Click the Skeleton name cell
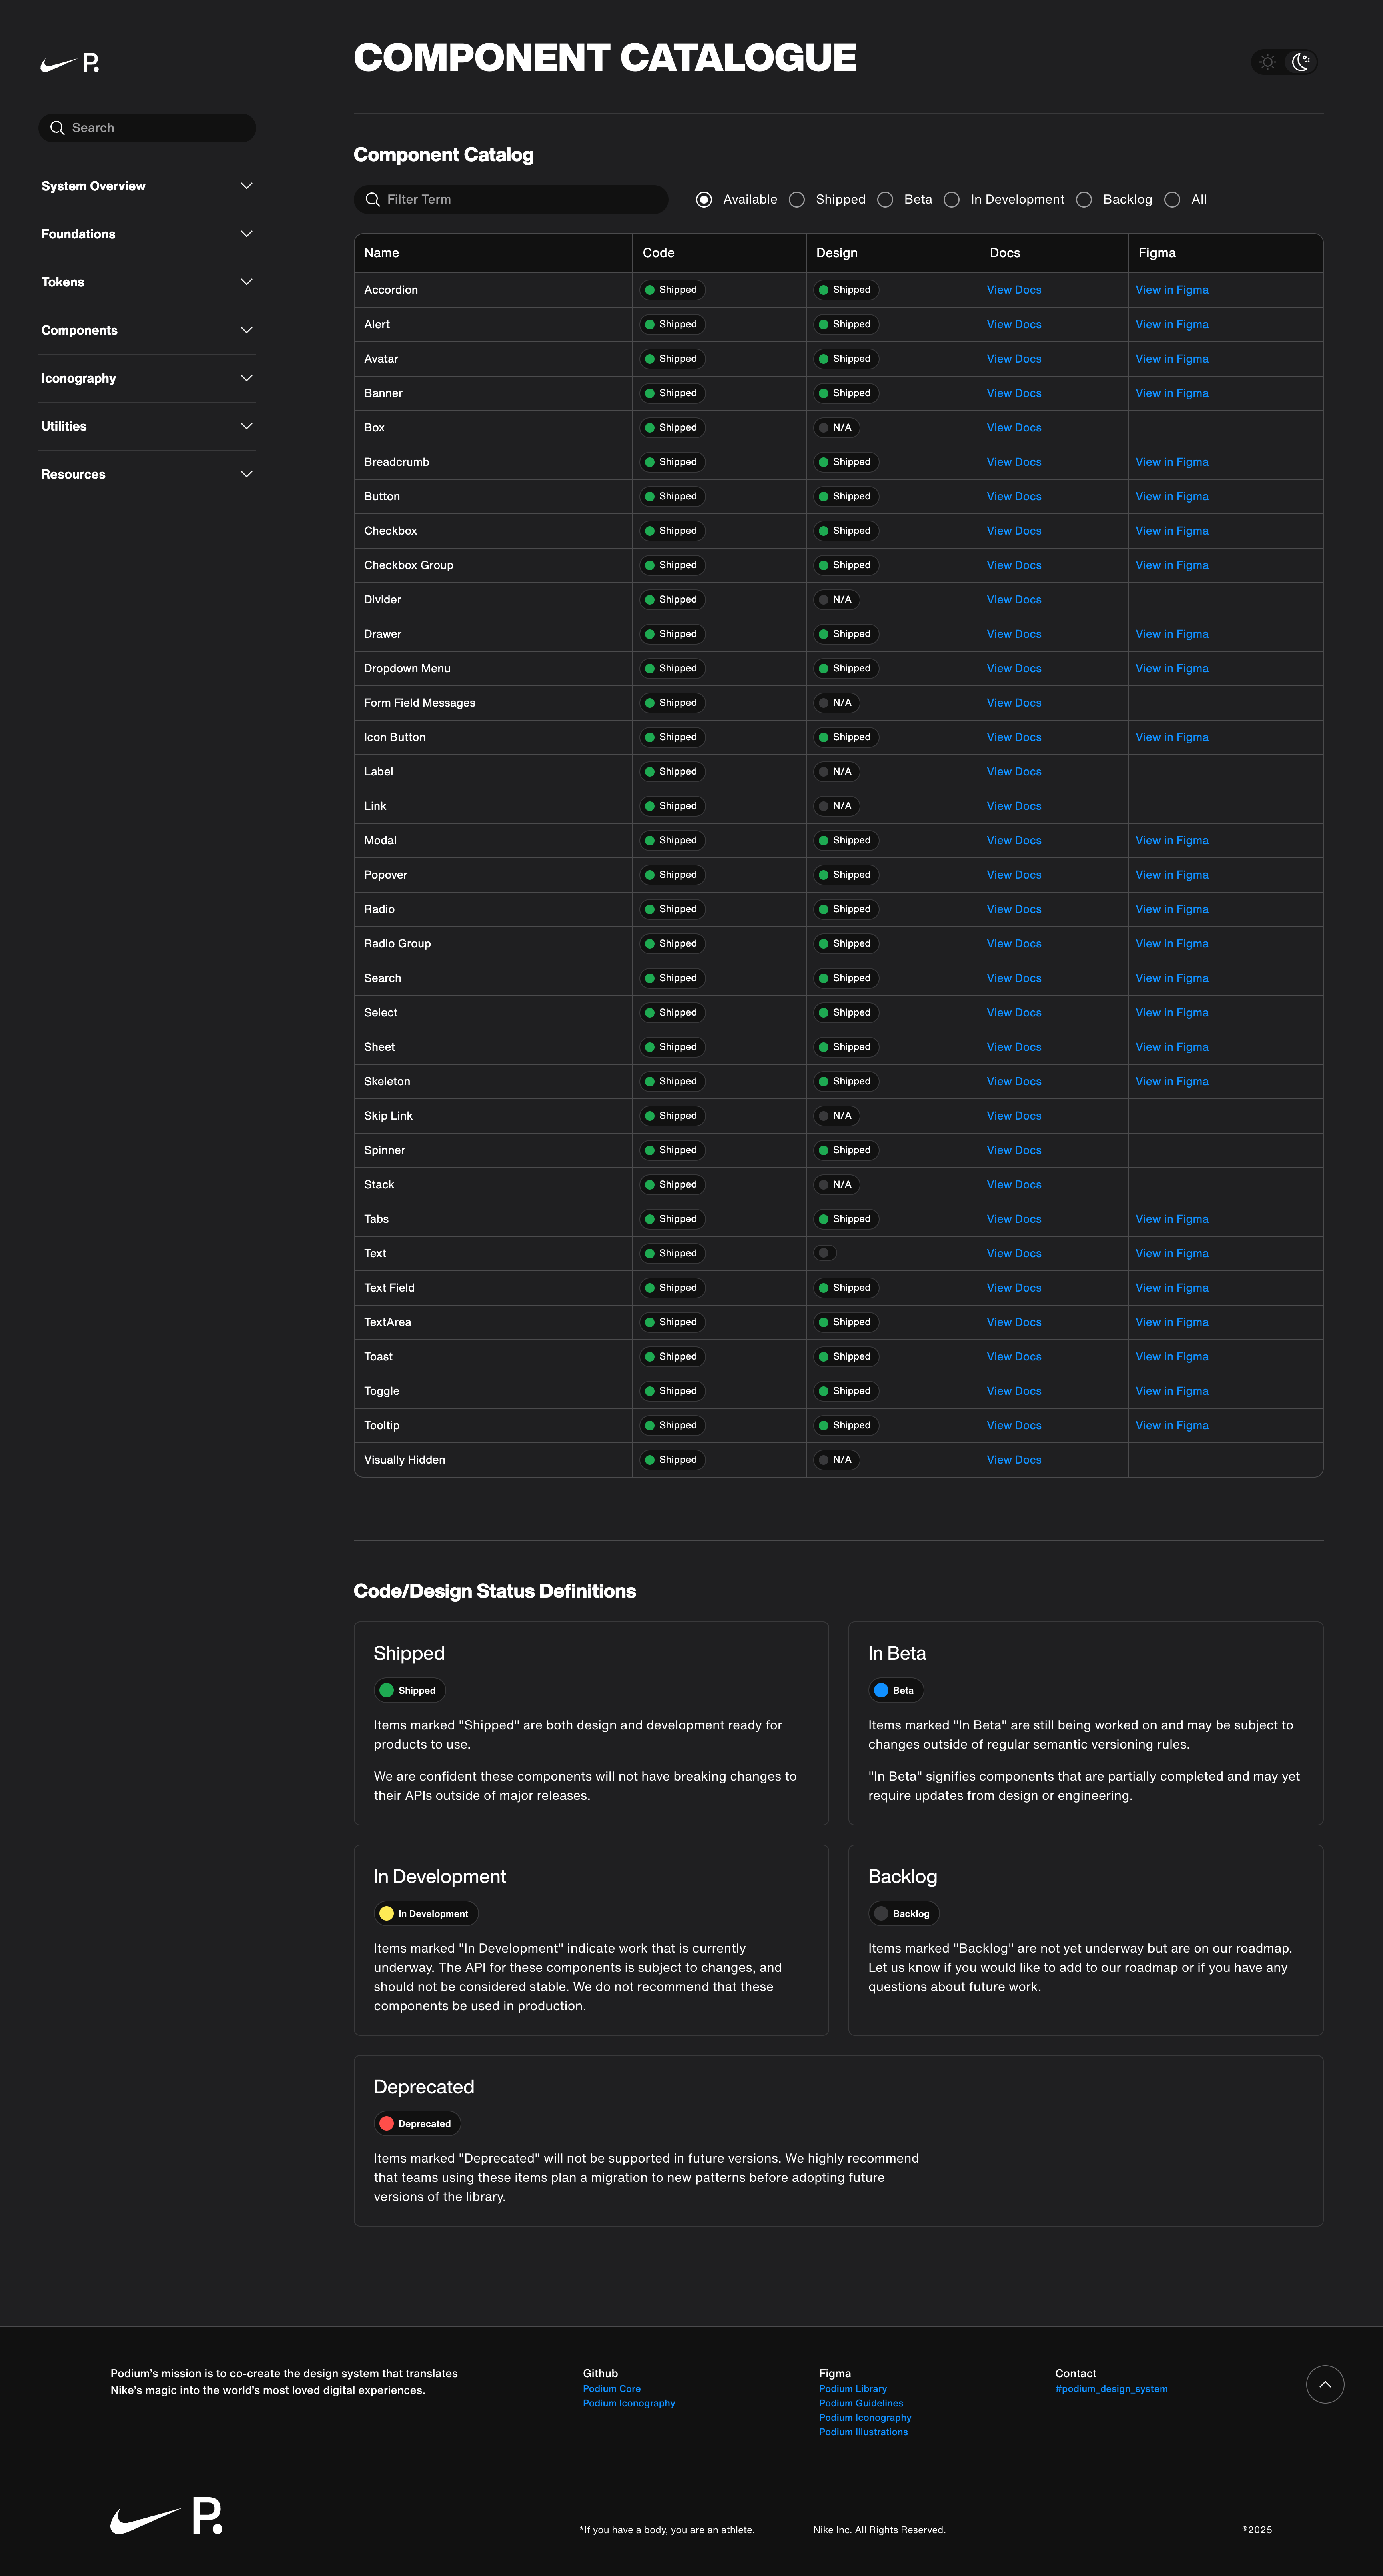This screenshot has height=2576, width=1383. 493,1082
